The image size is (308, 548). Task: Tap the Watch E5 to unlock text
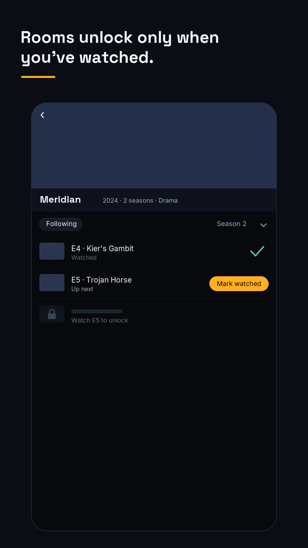(100, 320)
